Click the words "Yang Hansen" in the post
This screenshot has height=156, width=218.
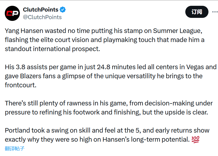[x=24, y=31]
